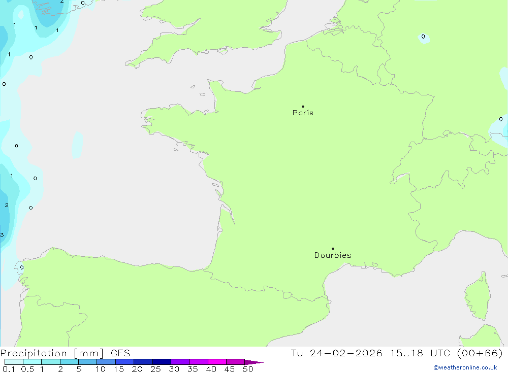508x372 pixels.
Task: Click the legend value label '50'
Action: coord(248,369)
